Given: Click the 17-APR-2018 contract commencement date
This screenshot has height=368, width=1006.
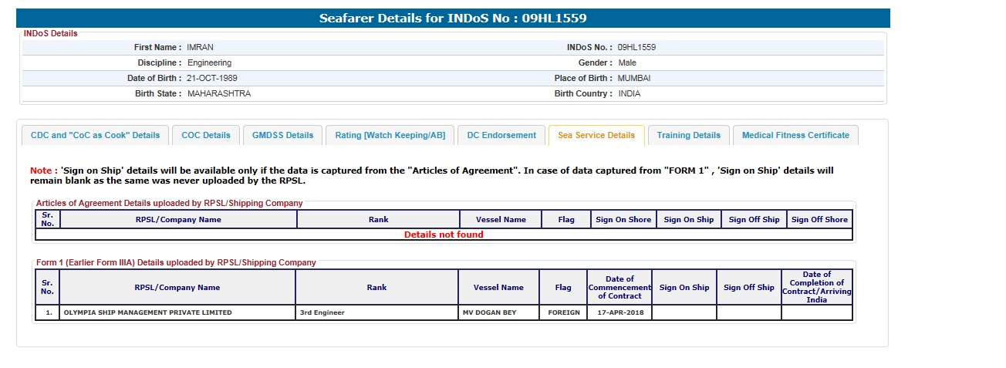Looking at the screenshot, I should (619, 312).
